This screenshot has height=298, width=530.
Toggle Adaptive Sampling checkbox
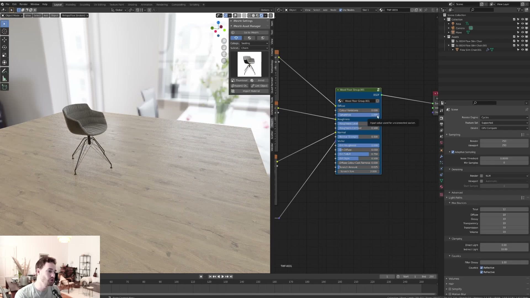click(x=453, y=152)
